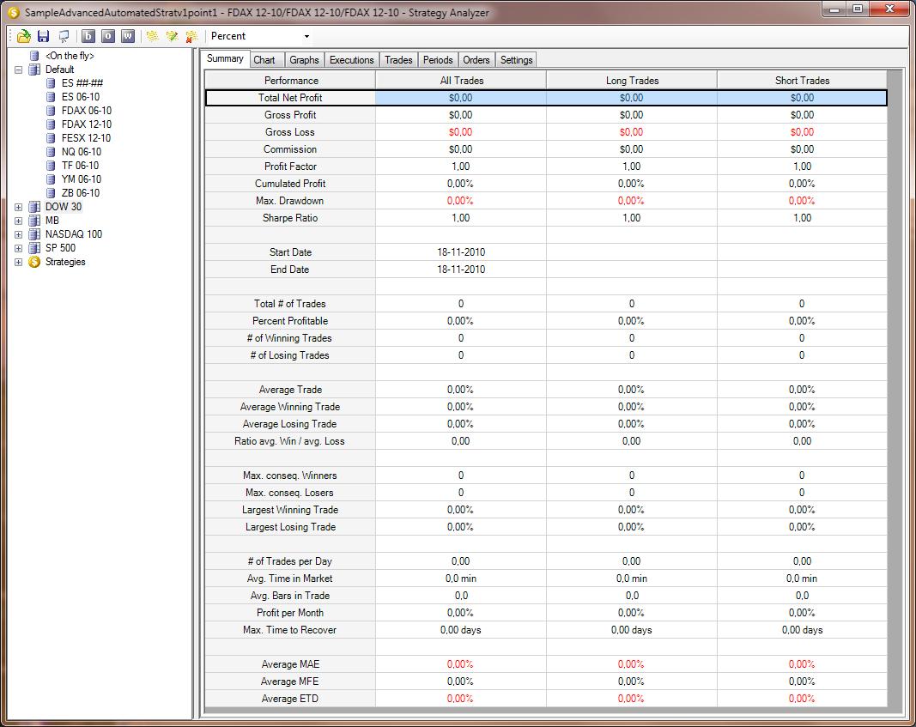
Task: Click the icon beside FESX 12-10
Action: point(51,138)
